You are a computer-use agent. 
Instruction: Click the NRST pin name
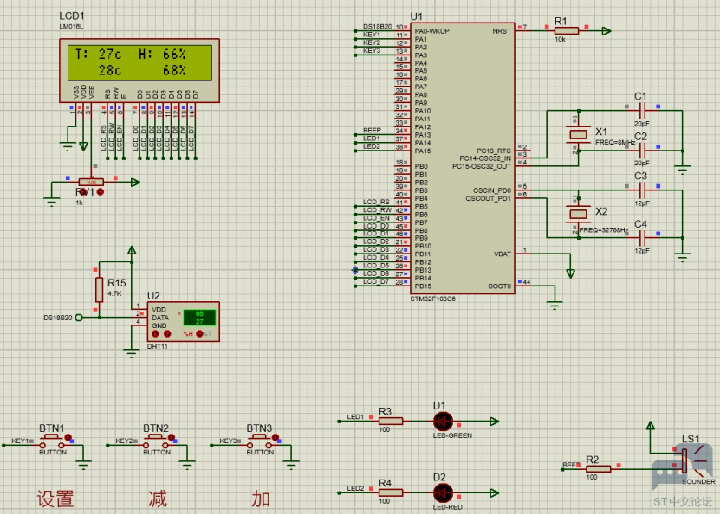point(502,31)
